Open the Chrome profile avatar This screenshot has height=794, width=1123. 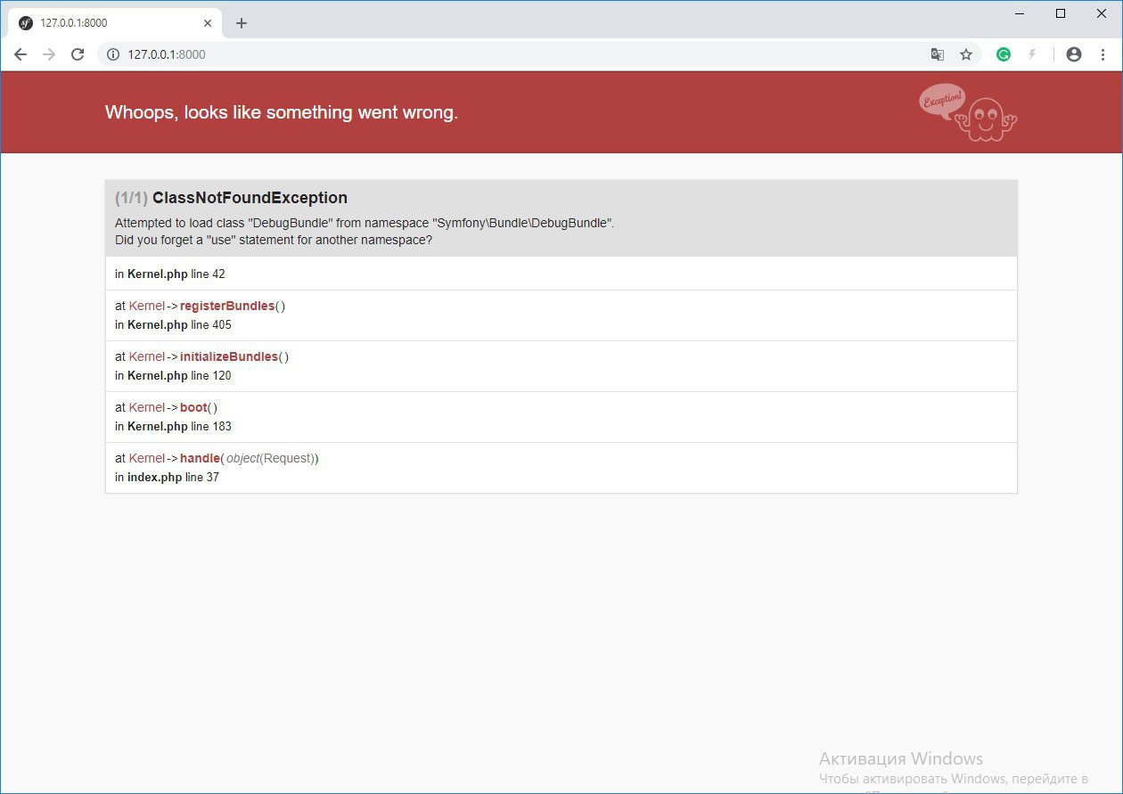1074,54
